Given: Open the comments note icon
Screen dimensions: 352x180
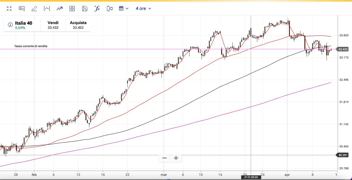Looking at the screenshot, I should pos(22,8).
